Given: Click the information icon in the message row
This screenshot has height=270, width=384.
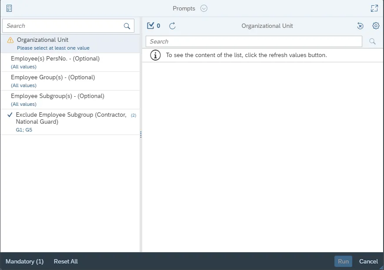Looking at the screenshot, I should (x=154, y=55).
